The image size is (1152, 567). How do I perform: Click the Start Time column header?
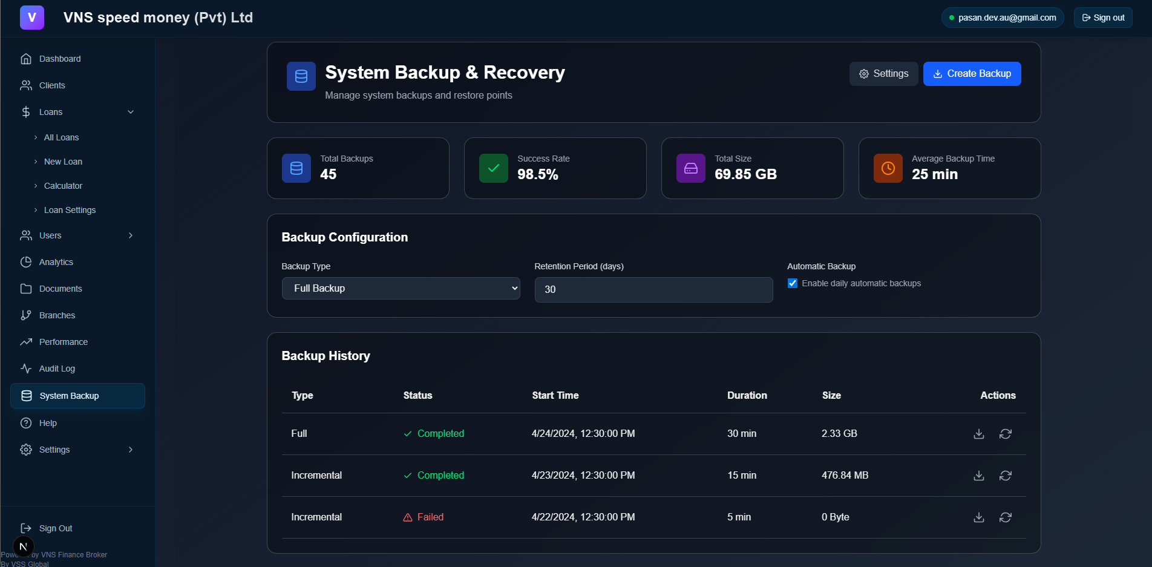pyautogui.click(x=555, y=395)
